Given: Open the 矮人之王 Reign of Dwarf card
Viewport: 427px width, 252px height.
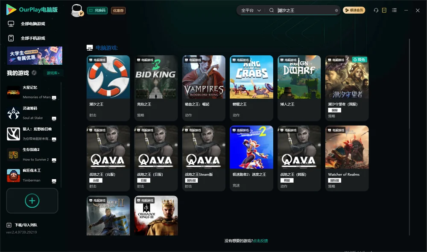Looking at the screenshot, I should [x=299, y=88].
